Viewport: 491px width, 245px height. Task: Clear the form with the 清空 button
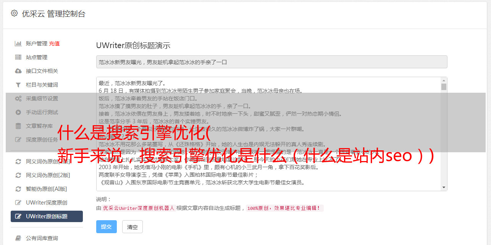coord(132,227)
